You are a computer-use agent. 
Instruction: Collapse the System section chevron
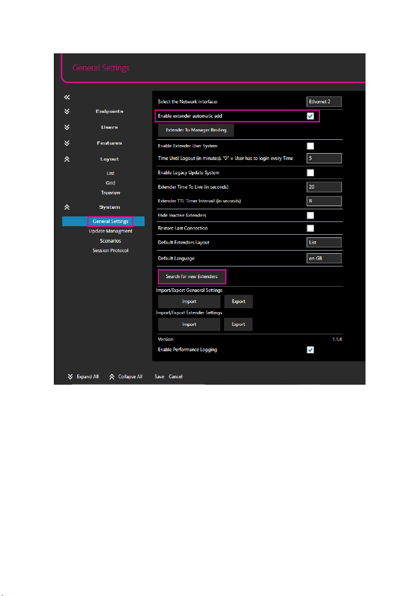click(67, 207)
